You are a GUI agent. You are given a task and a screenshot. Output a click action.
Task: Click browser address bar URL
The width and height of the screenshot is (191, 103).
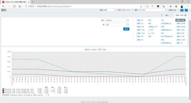[x=55, y=6]
